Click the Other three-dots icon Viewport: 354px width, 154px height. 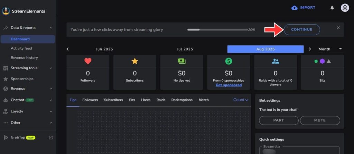(x=6, y=123)
